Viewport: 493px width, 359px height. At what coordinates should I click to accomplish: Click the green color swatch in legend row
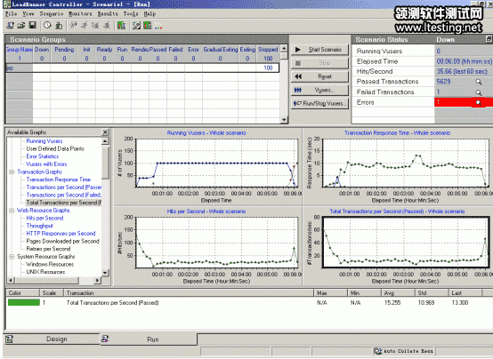click(23, 302)
